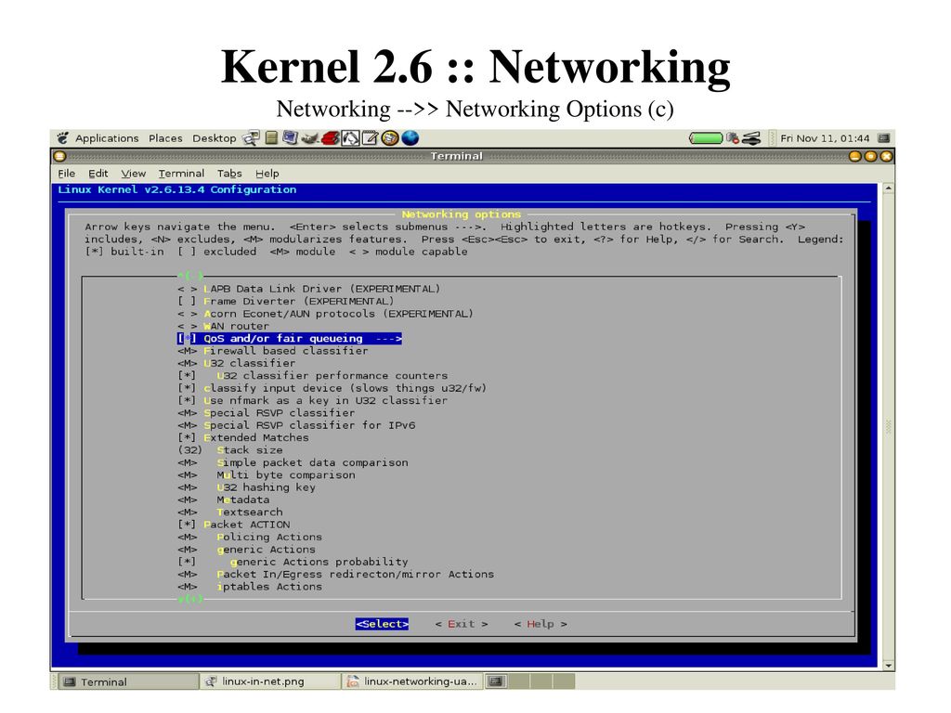Click terminal scrollbar down arrow
951x713 pixels.
(889, 665)
